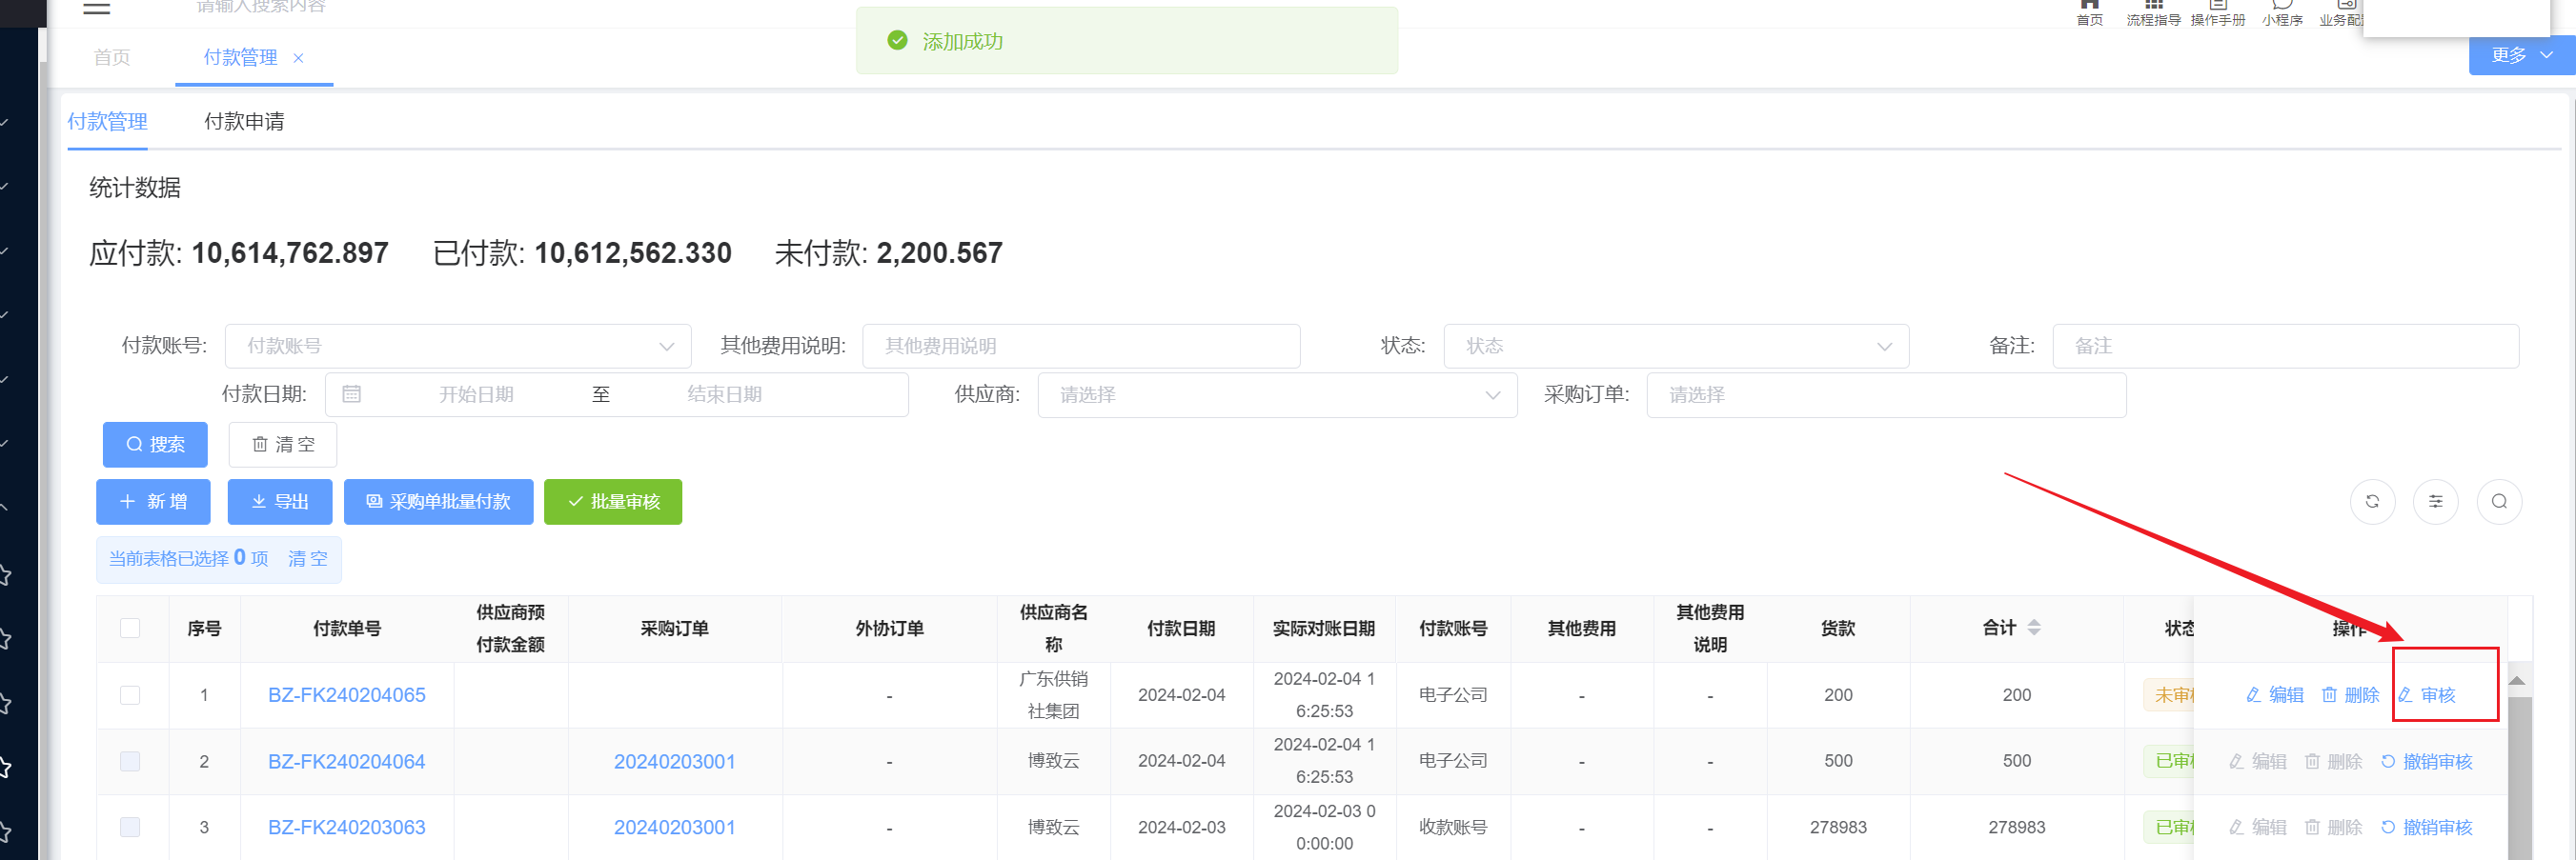Screen dimensions: 2576x860
Task: Open payment link BZ-FK240204064
Action: [347, 762]
